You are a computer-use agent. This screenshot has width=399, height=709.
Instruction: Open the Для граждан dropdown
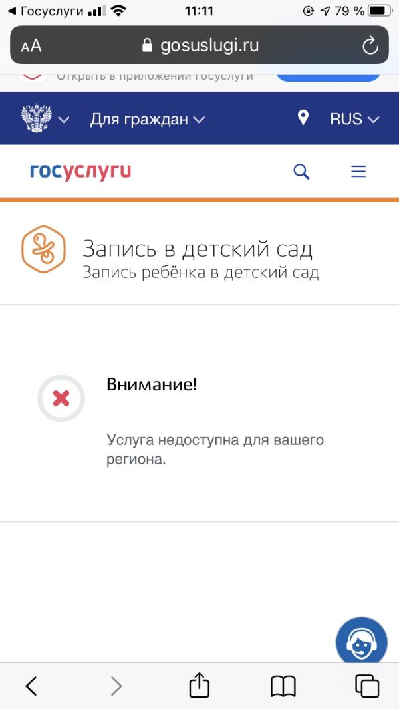[x=148, y=119]
